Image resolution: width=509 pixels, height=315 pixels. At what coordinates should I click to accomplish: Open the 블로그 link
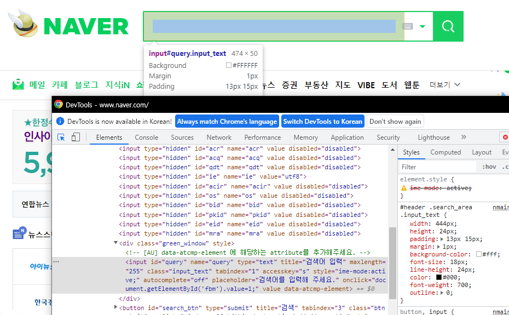tap(86, 85)
